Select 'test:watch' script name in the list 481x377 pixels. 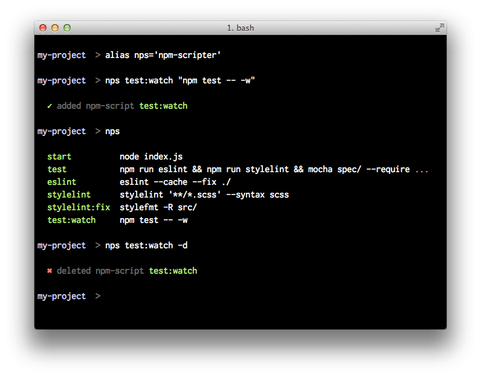coord(71,221)
